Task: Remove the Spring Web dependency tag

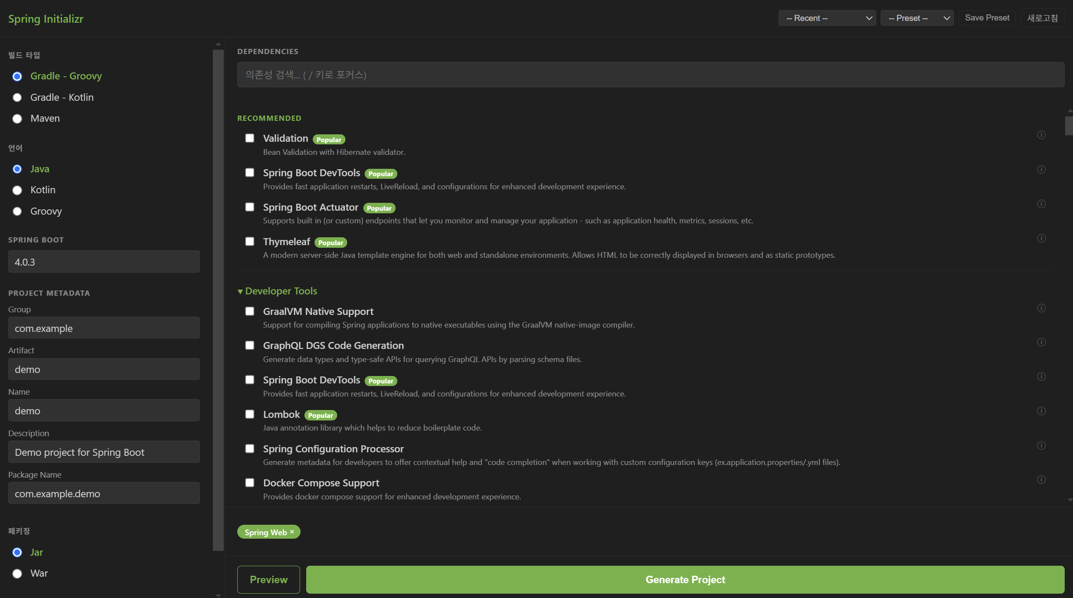Action: 292,532
